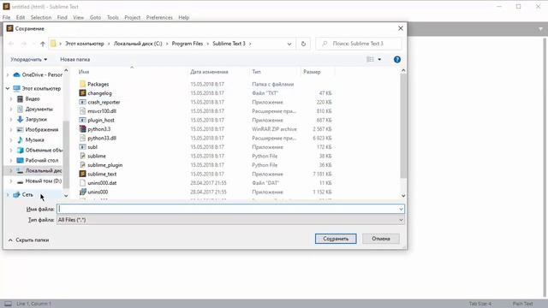Click the help question mark icon
This screenshot has height=308, width=548.
point(397,59)
